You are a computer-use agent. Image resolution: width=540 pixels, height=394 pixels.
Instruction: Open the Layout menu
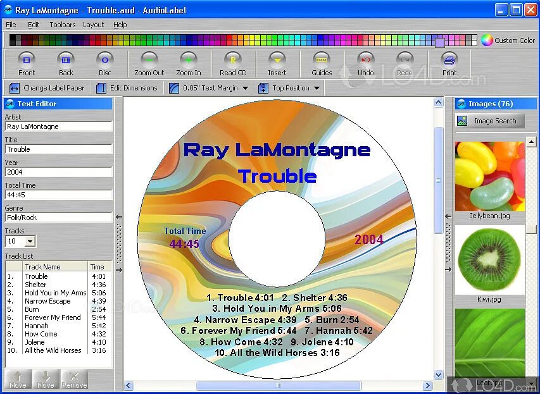pos(93,25)
